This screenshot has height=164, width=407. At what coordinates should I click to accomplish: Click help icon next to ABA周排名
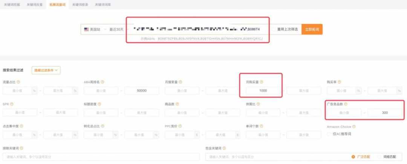click(103, 82)
